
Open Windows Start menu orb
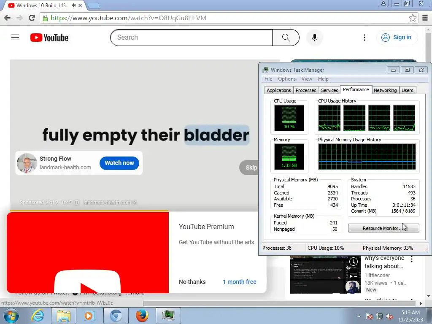[x=11, y=316]
